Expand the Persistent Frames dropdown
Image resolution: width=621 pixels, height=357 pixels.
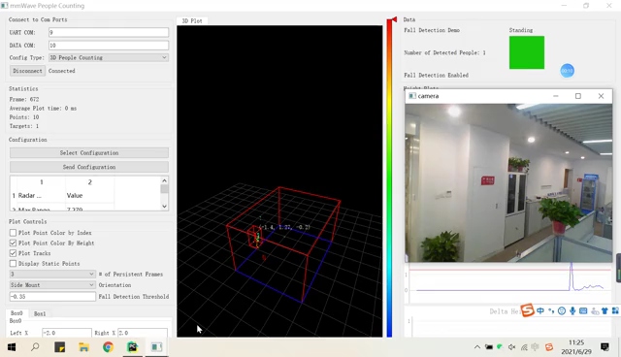tap(52, 275)
